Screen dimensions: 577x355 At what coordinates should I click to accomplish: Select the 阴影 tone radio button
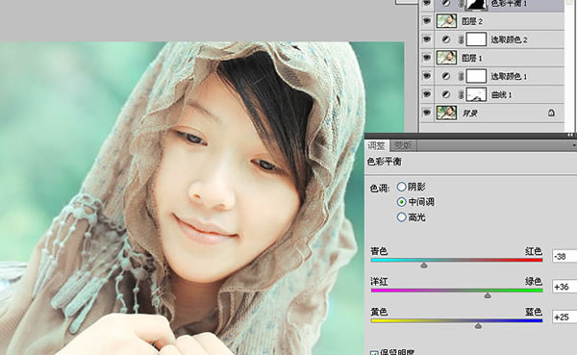[x=401, y=187]
